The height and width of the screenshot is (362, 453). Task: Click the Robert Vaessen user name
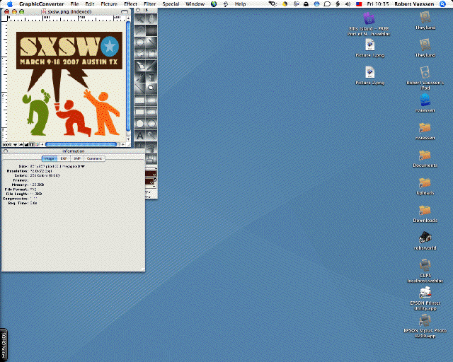(x=413, y=4)
